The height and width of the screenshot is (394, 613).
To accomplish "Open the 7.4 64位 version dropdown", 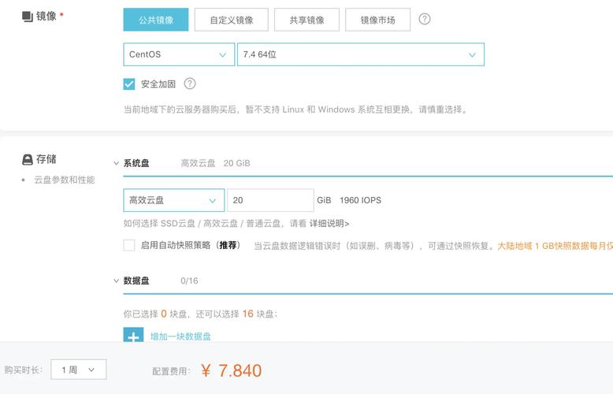I will pyautogui.click(x=360, y=54).
